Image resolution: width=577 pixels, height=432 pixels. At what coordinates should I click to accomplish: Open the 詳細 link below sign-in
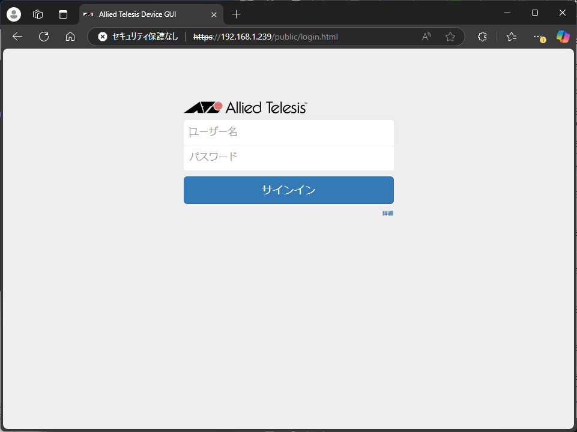pyautogui.click(x=388, y=214)
